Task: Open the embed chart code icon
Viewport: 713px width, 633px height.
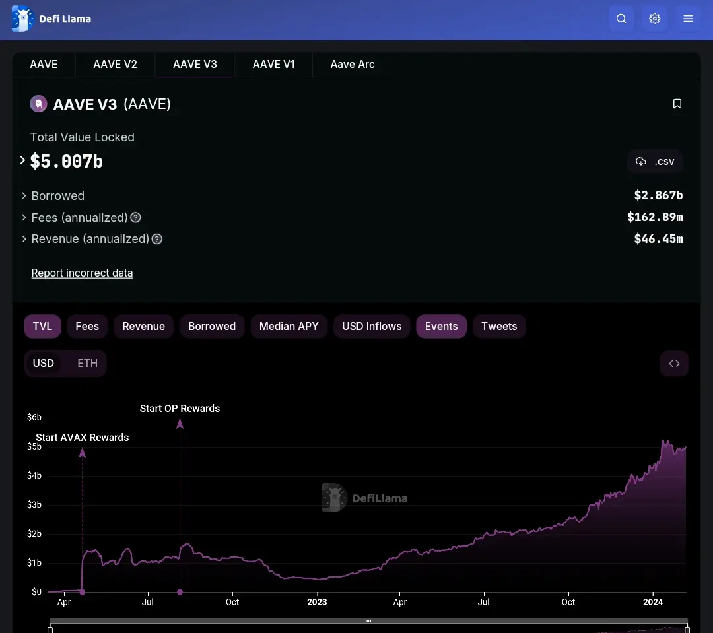Action: click(674, 363)
